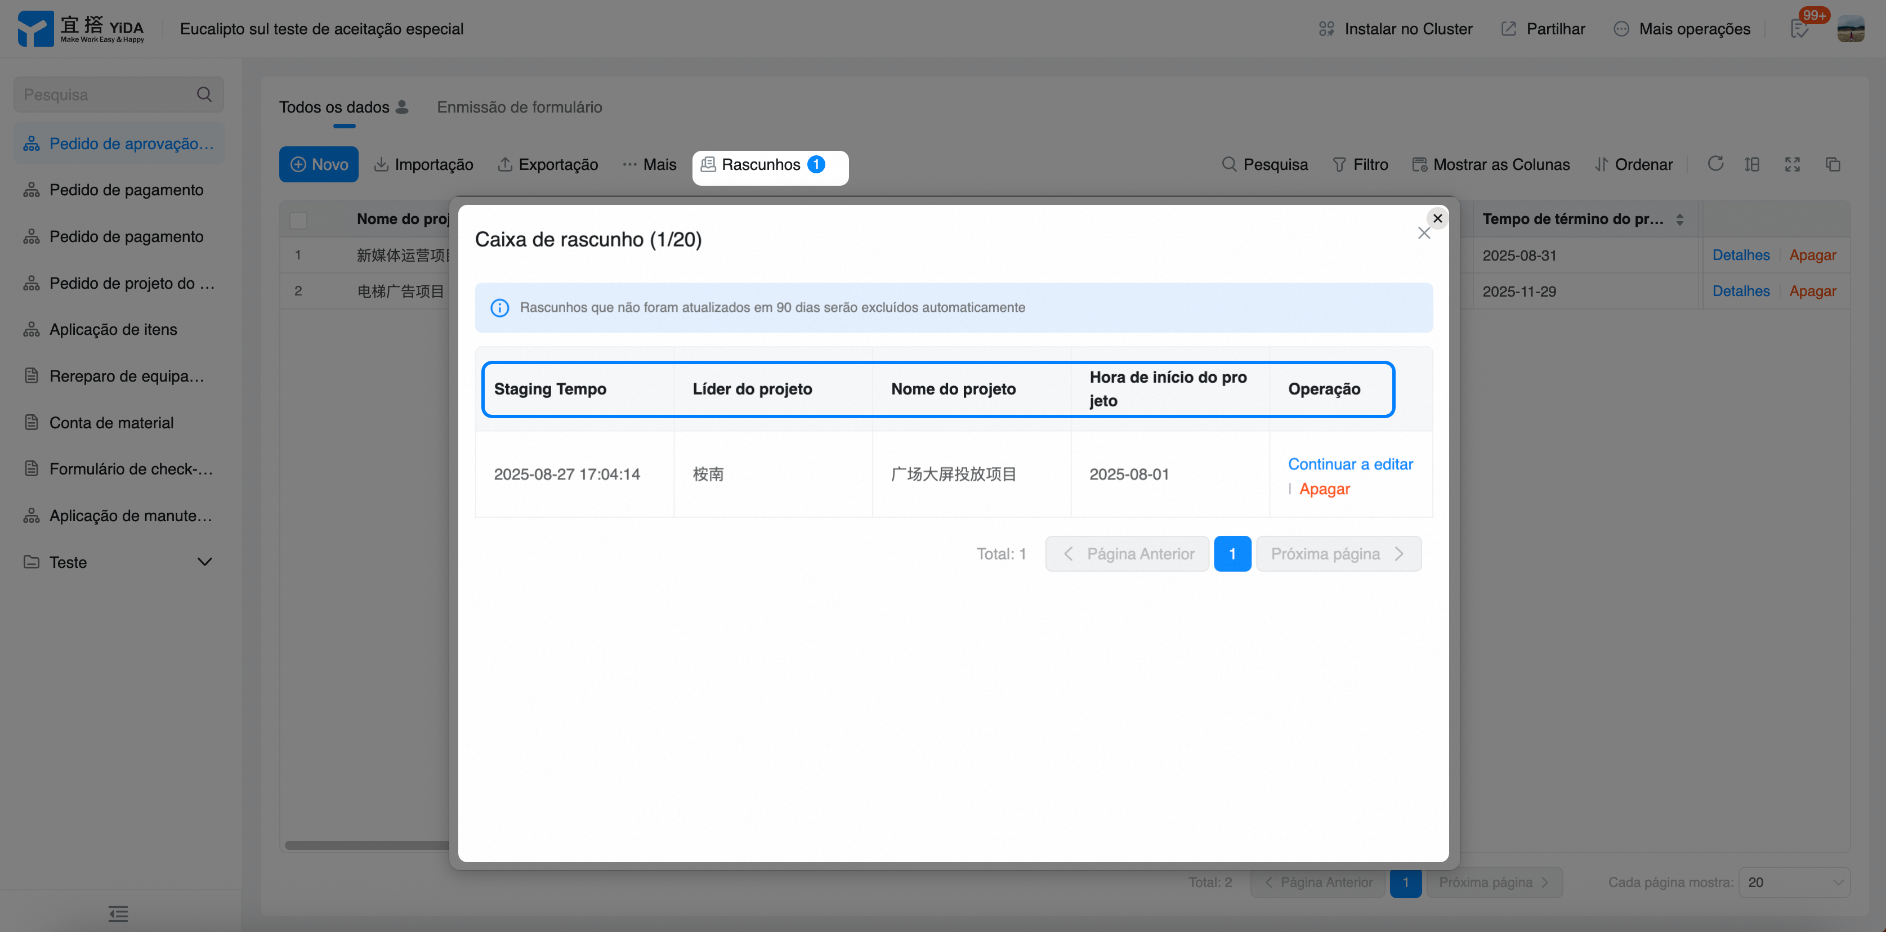Viewport: 1886px width, 932px height.
Task: Toggle the select-all checkbox in table header
Action: (x=298, y=219)
